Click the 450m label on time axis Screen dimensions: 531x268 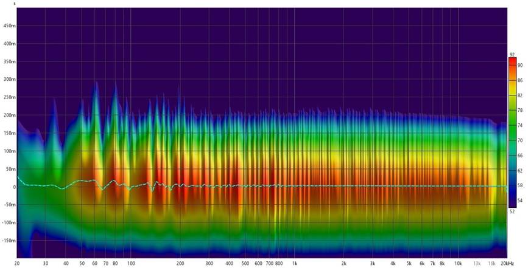coord(10,26)
